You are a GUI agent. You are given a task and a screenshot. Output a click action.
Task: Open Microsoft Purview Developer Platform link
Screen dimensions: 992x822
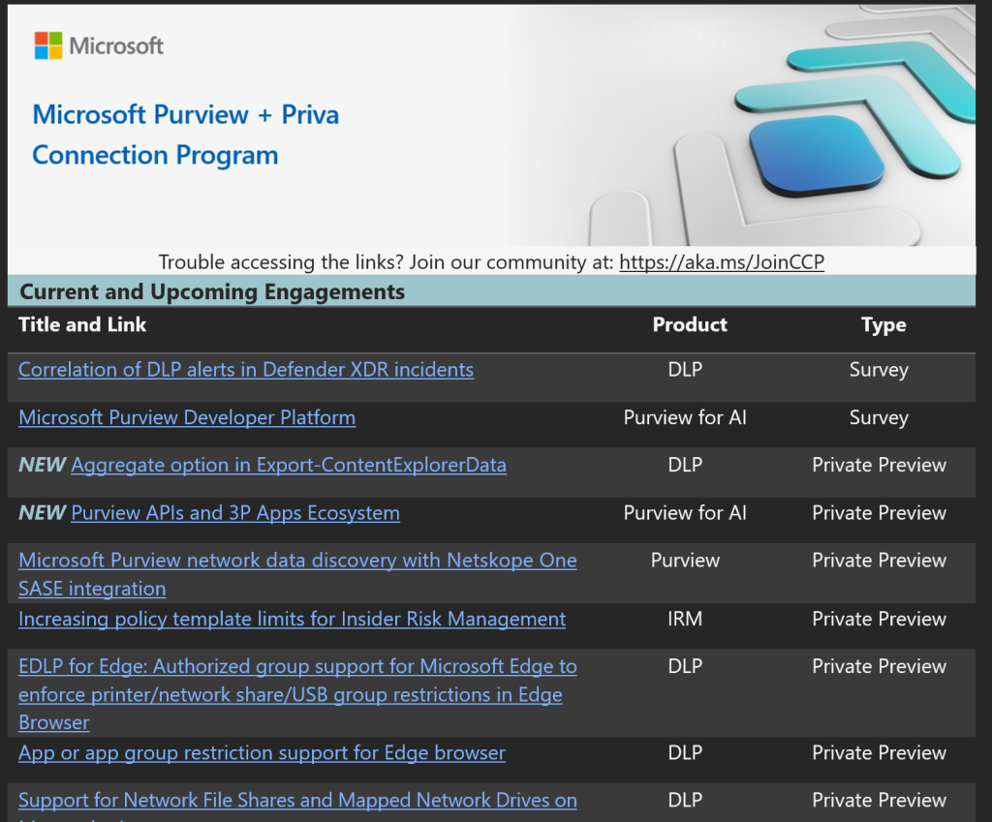pyautogui.click(x=187, y=417)
